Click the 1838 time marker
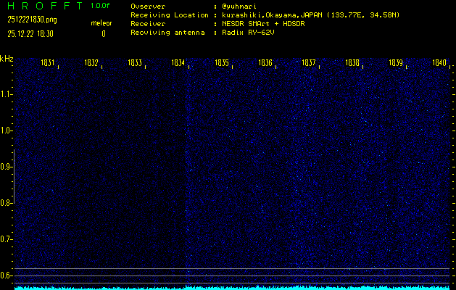 click(352, 63)
